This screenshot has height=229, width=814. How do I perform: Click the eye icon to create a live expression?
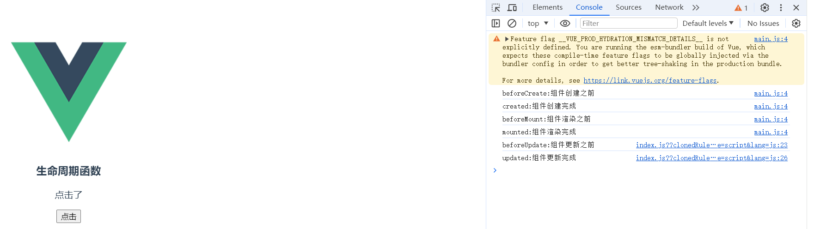[x=565, y=23]
